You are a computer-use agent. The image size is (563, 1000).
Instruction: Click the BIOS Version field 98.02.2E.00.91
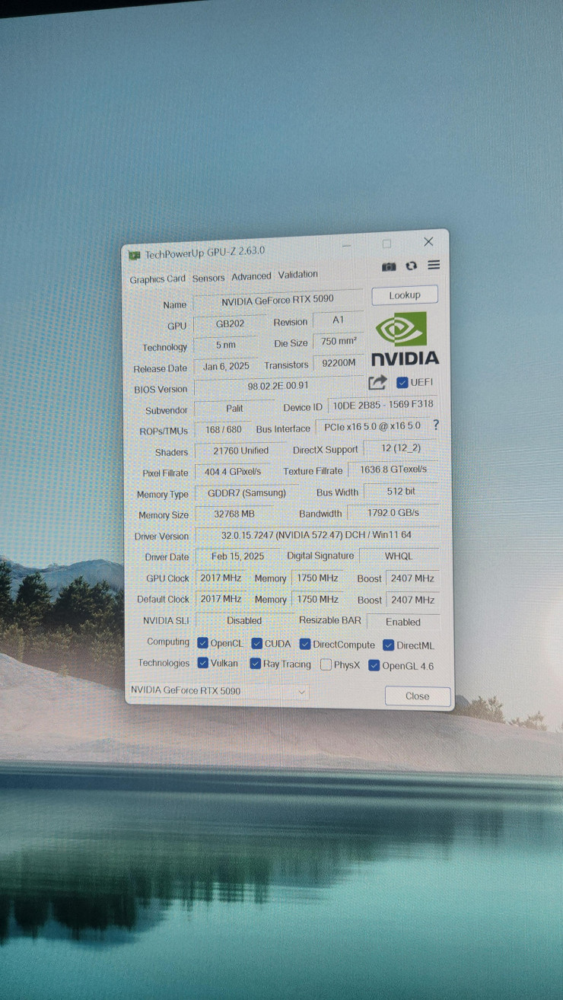click(x=278, y=386)
